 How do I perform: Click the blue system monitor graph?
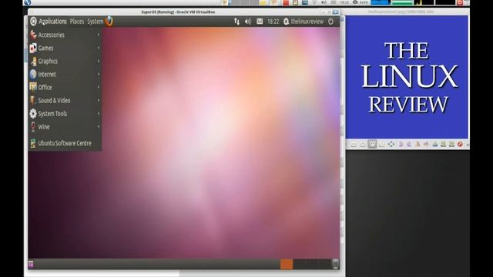pos(381,2)
